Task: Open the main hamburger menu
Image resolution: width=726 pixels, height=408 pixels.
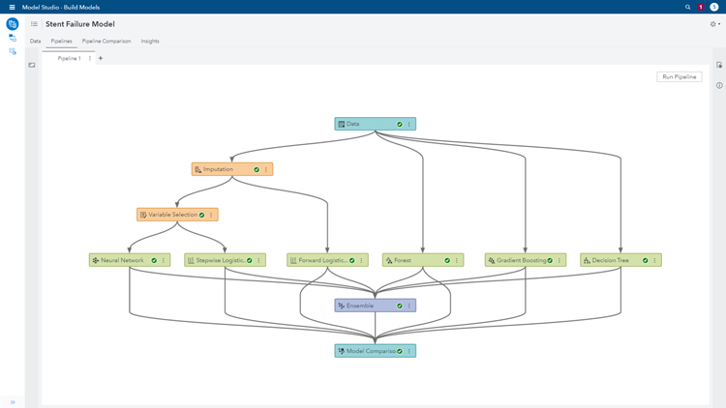Action: (x=12, y=7)
